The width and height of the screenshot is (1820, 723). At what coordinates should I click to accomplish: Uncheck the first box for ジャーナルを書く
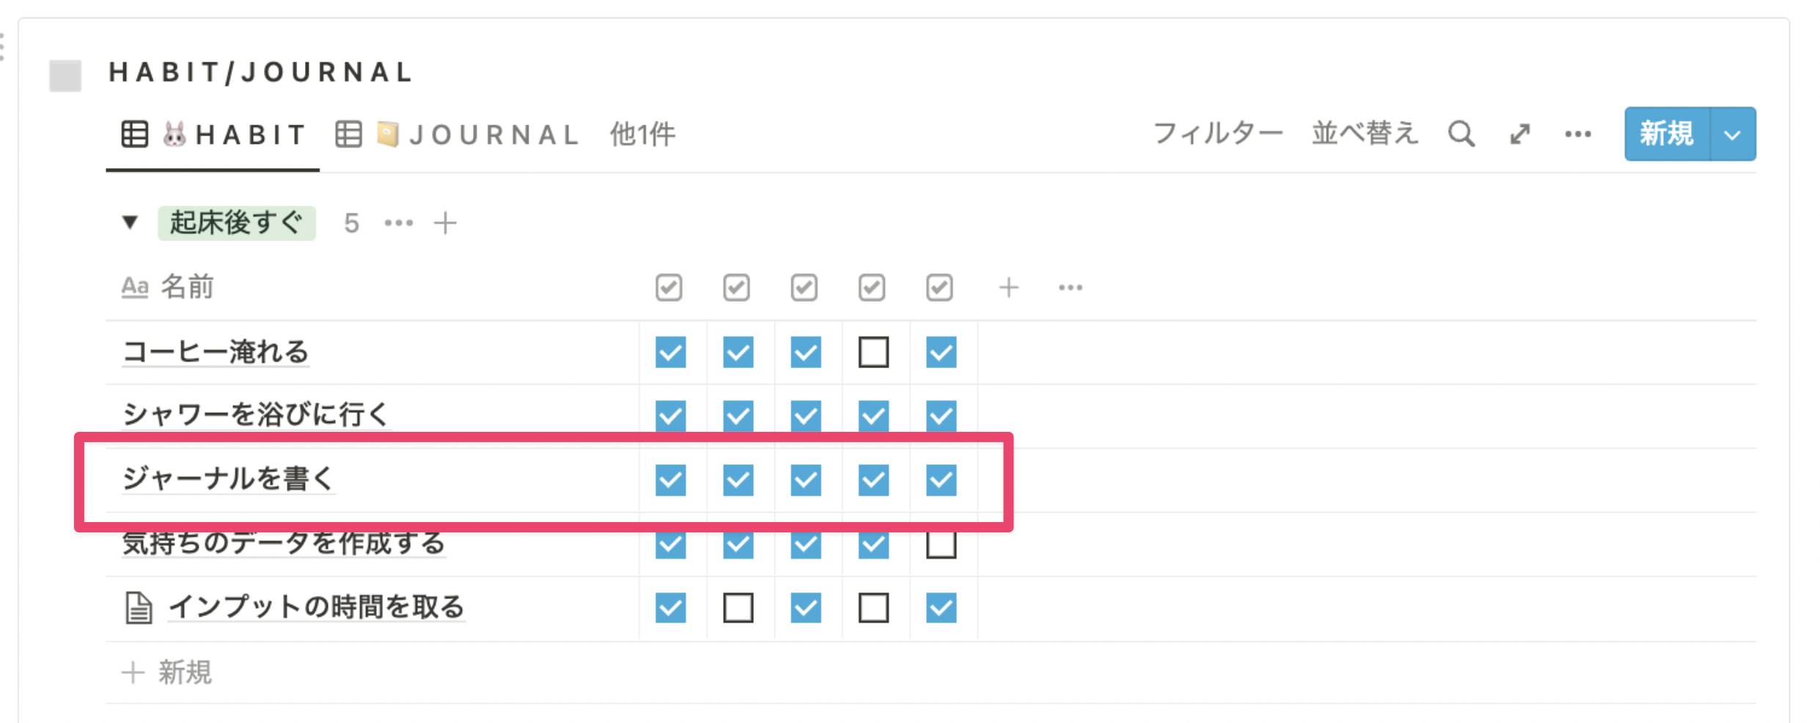[670, 480]
